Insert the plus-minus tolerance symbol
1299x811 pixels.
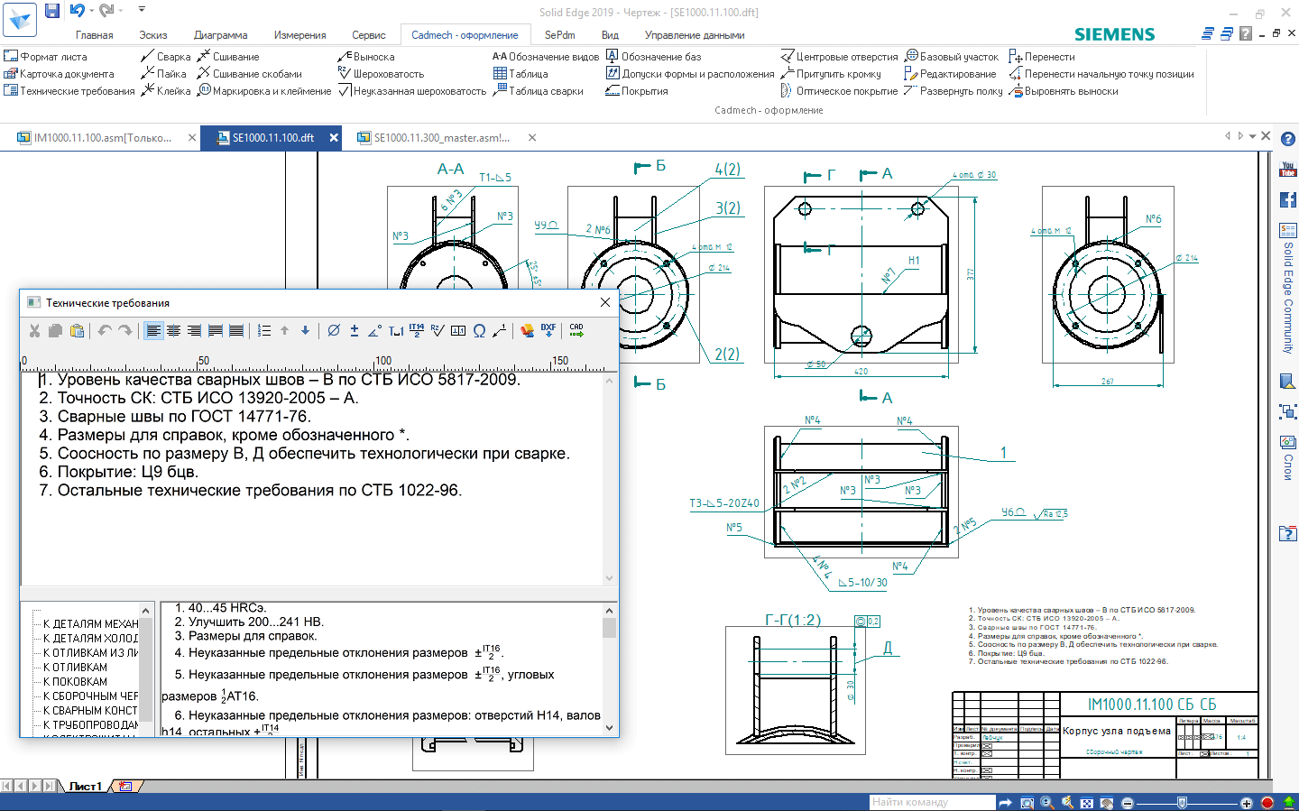coord(355,331)
